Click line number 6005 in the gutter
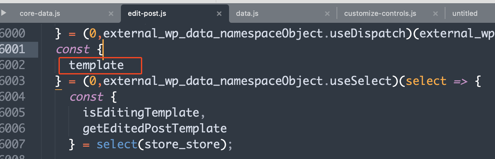Image resolution: width=495 pixels, height=159 pixels. [13, 113]
